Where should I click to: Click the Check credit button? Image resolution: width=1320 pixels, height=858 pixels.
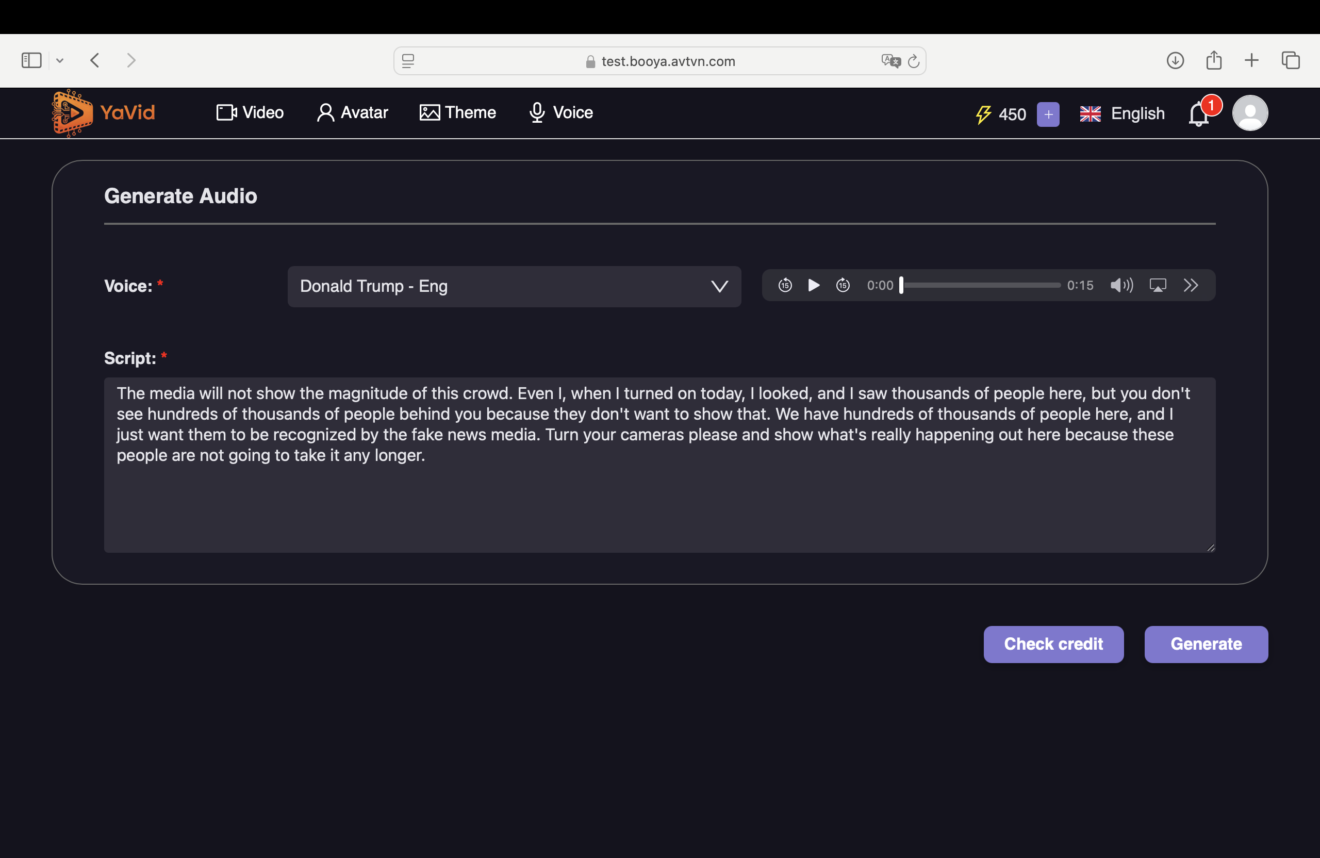coord(1053,644)
